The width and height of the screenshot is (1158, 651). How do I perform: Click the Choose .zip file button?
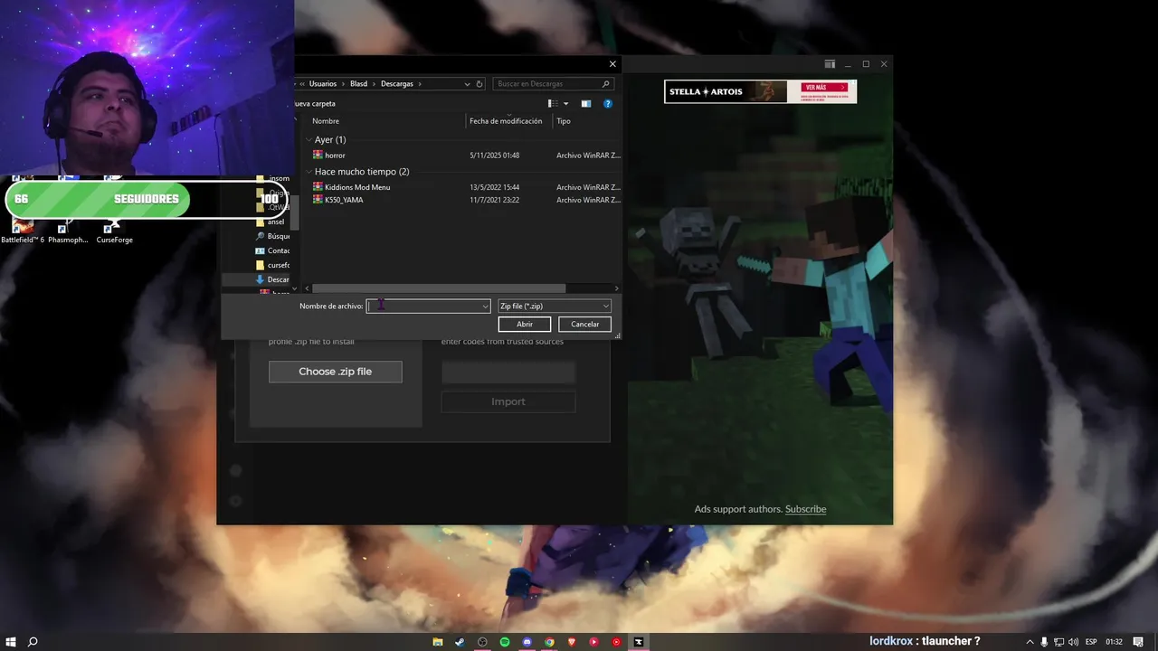click(x=335, y=372)
